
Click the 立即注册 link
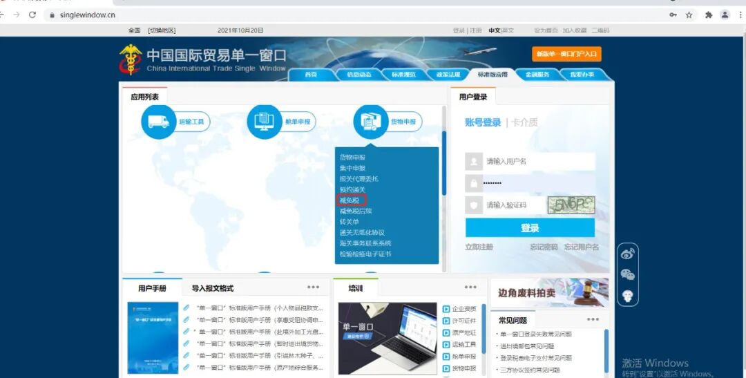(479, 247)
